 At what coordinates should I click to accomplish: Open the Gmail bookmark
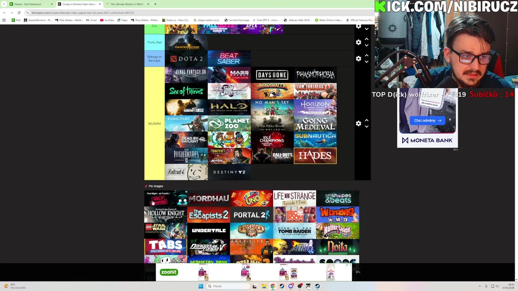coord(91,20)
